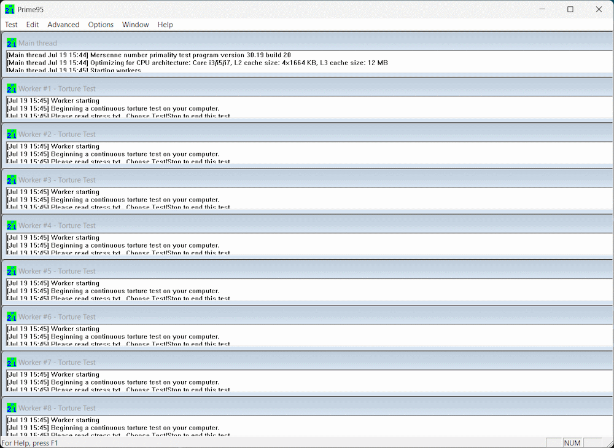The image size is (614, 448).
Task: Open the Options menu
Action: click(x=101, y=25)
